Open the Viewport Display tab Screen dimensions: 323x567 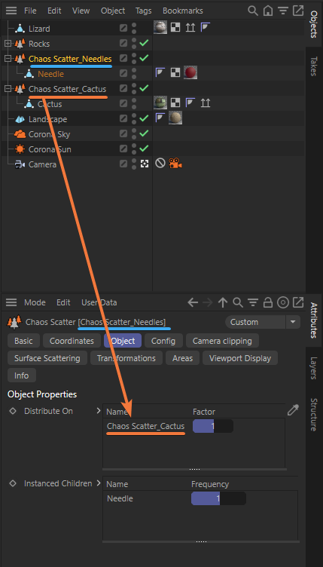[240, 358]
